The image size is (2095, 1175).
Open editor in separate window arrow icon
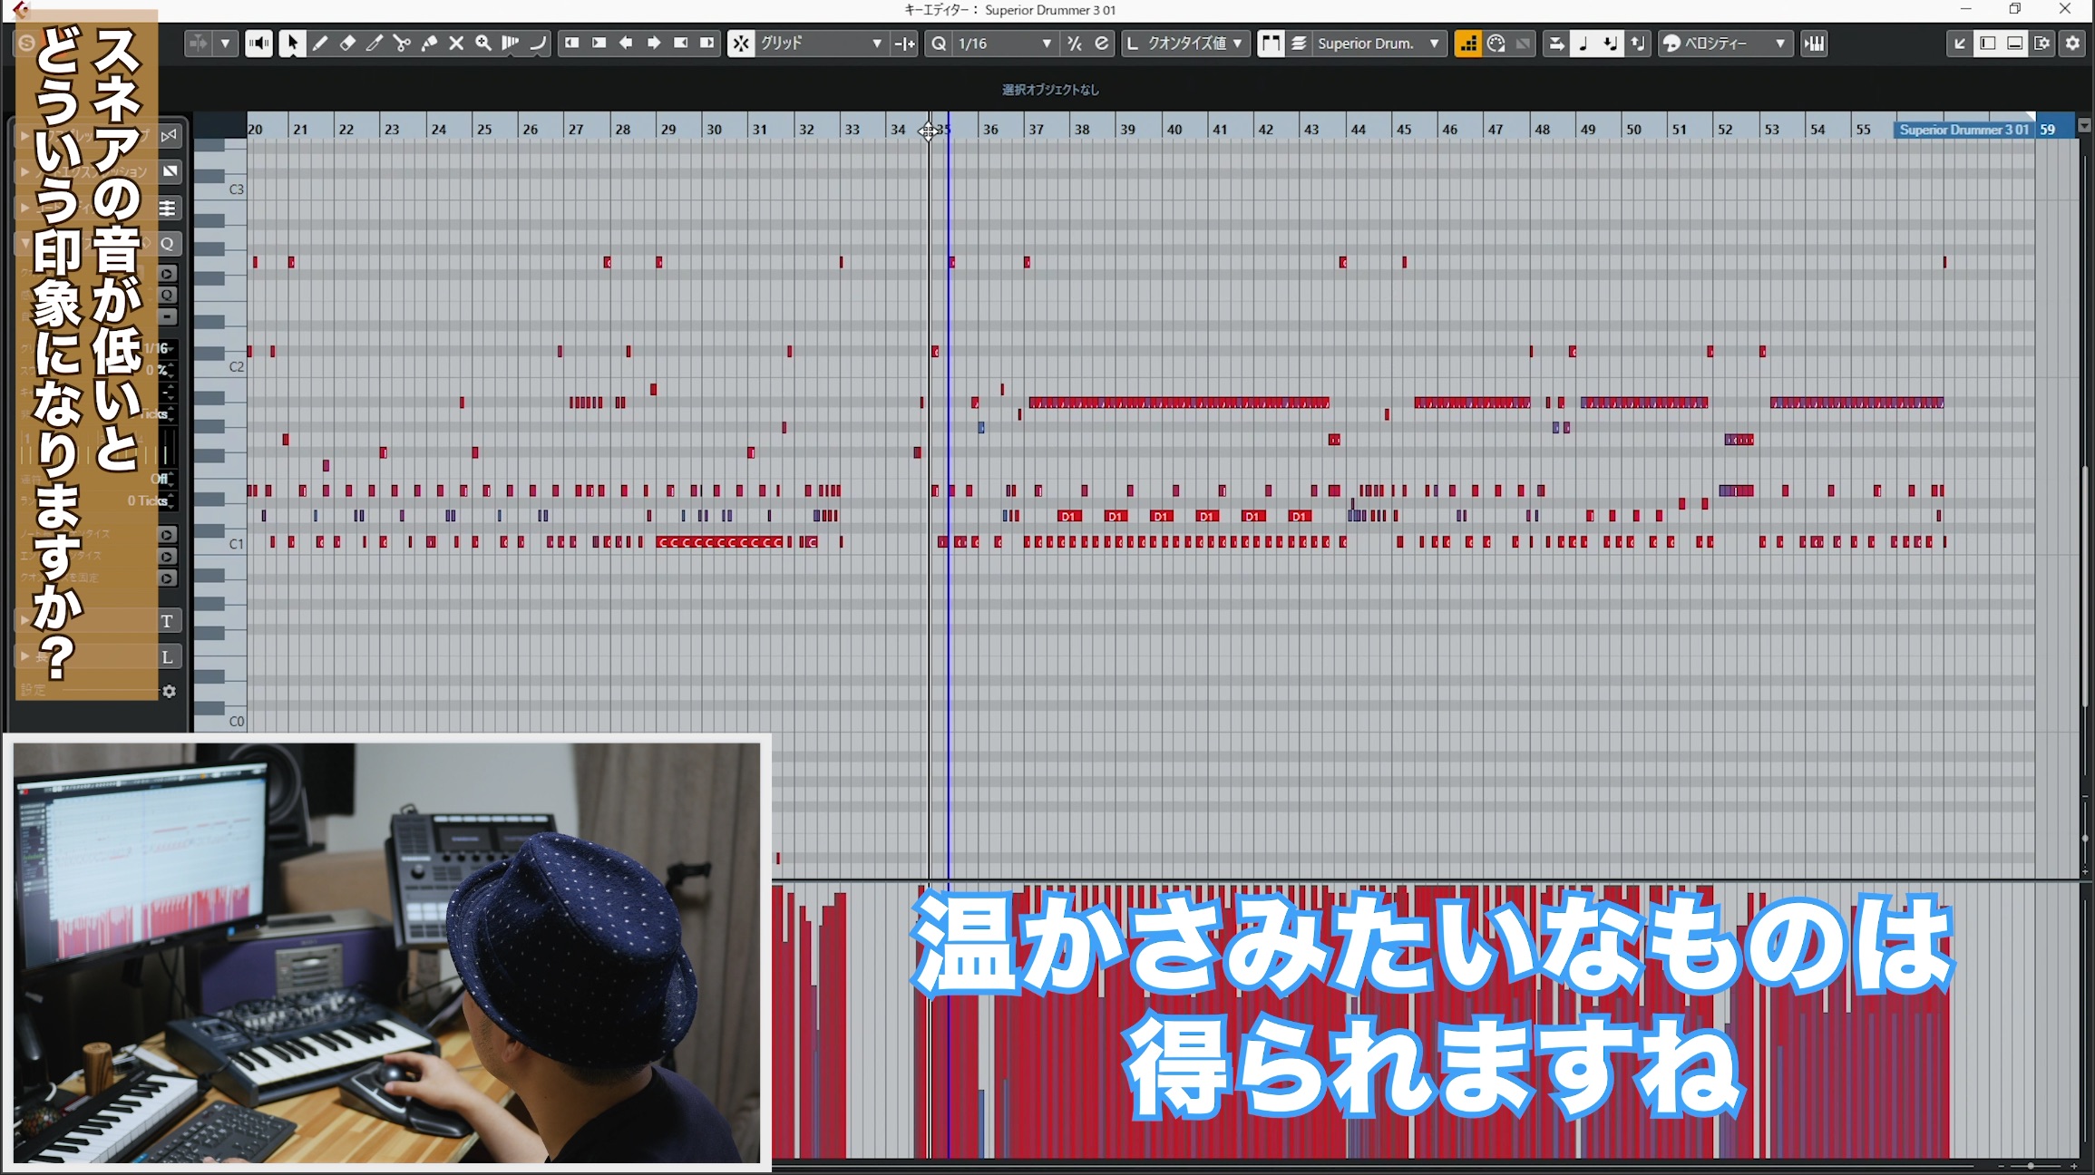tap(1960, 44)
